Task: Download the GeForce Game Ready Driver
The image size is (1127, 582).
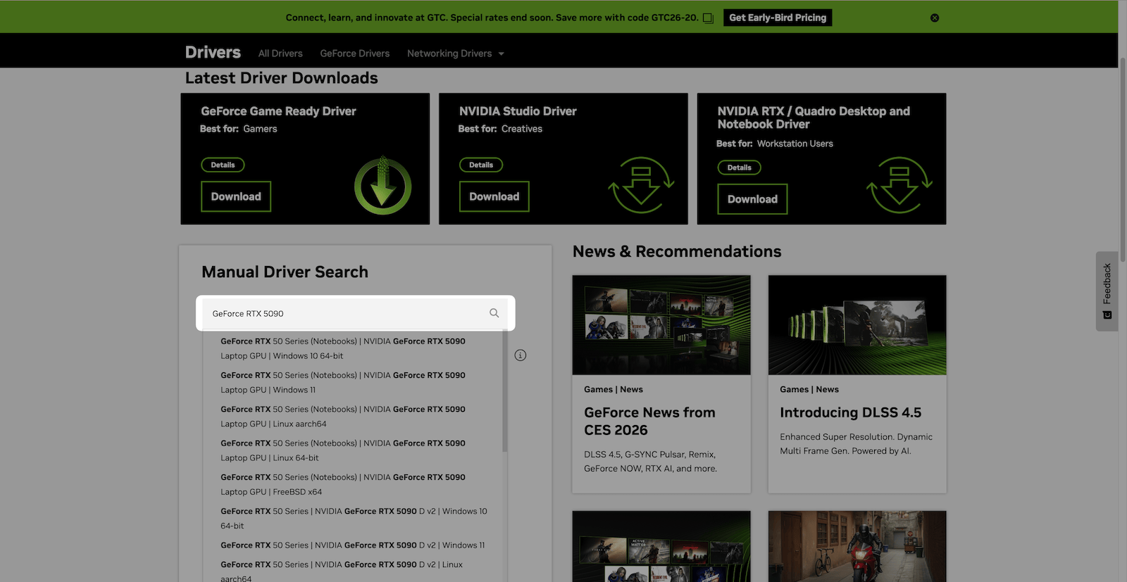Action: (236, 196)
